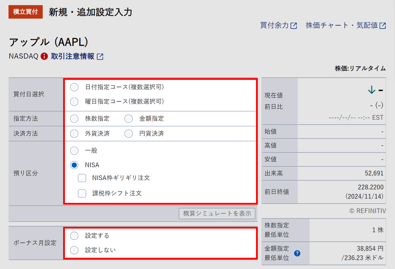Select 円貨決済 payment method
The width and height of the screenshot is (395, 269).
128,134
